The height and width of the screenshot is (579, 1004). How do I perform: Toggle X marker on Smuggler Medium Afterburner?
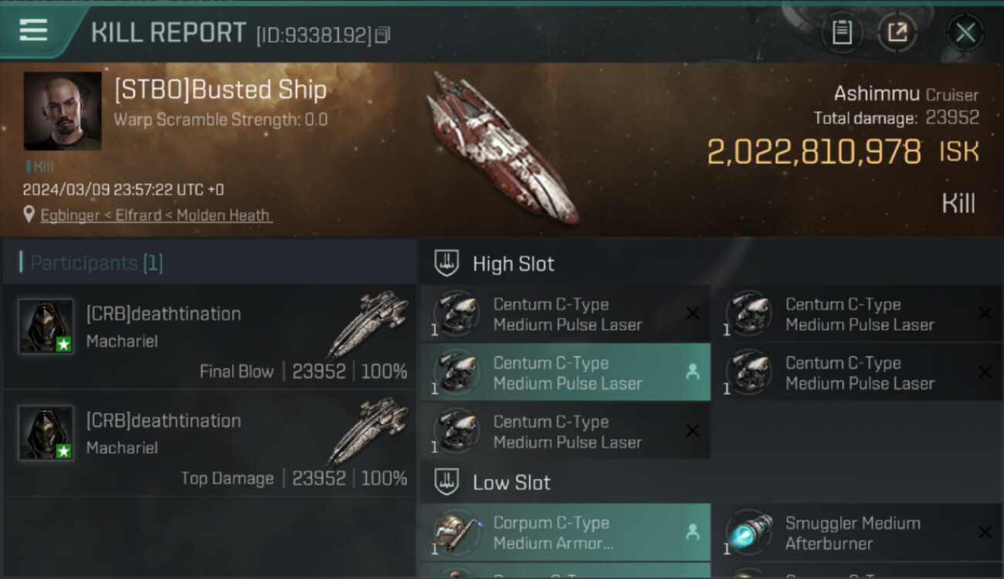tap(984, 532)
